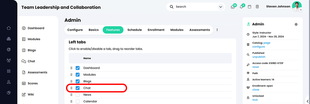The image size is (310, 104).
Task: Open the users people icon in sidebar
Action: pyautogui.click(x=9, y=60)
